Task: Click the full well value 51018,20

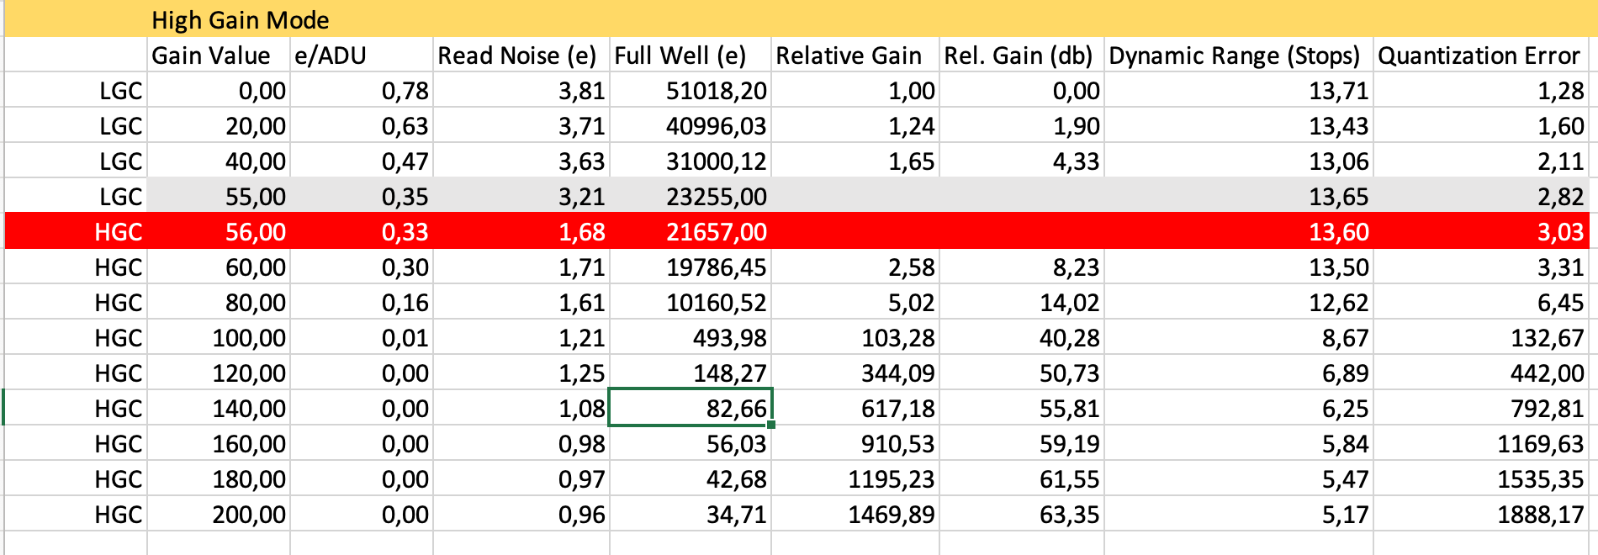Action: click(691, 90)
